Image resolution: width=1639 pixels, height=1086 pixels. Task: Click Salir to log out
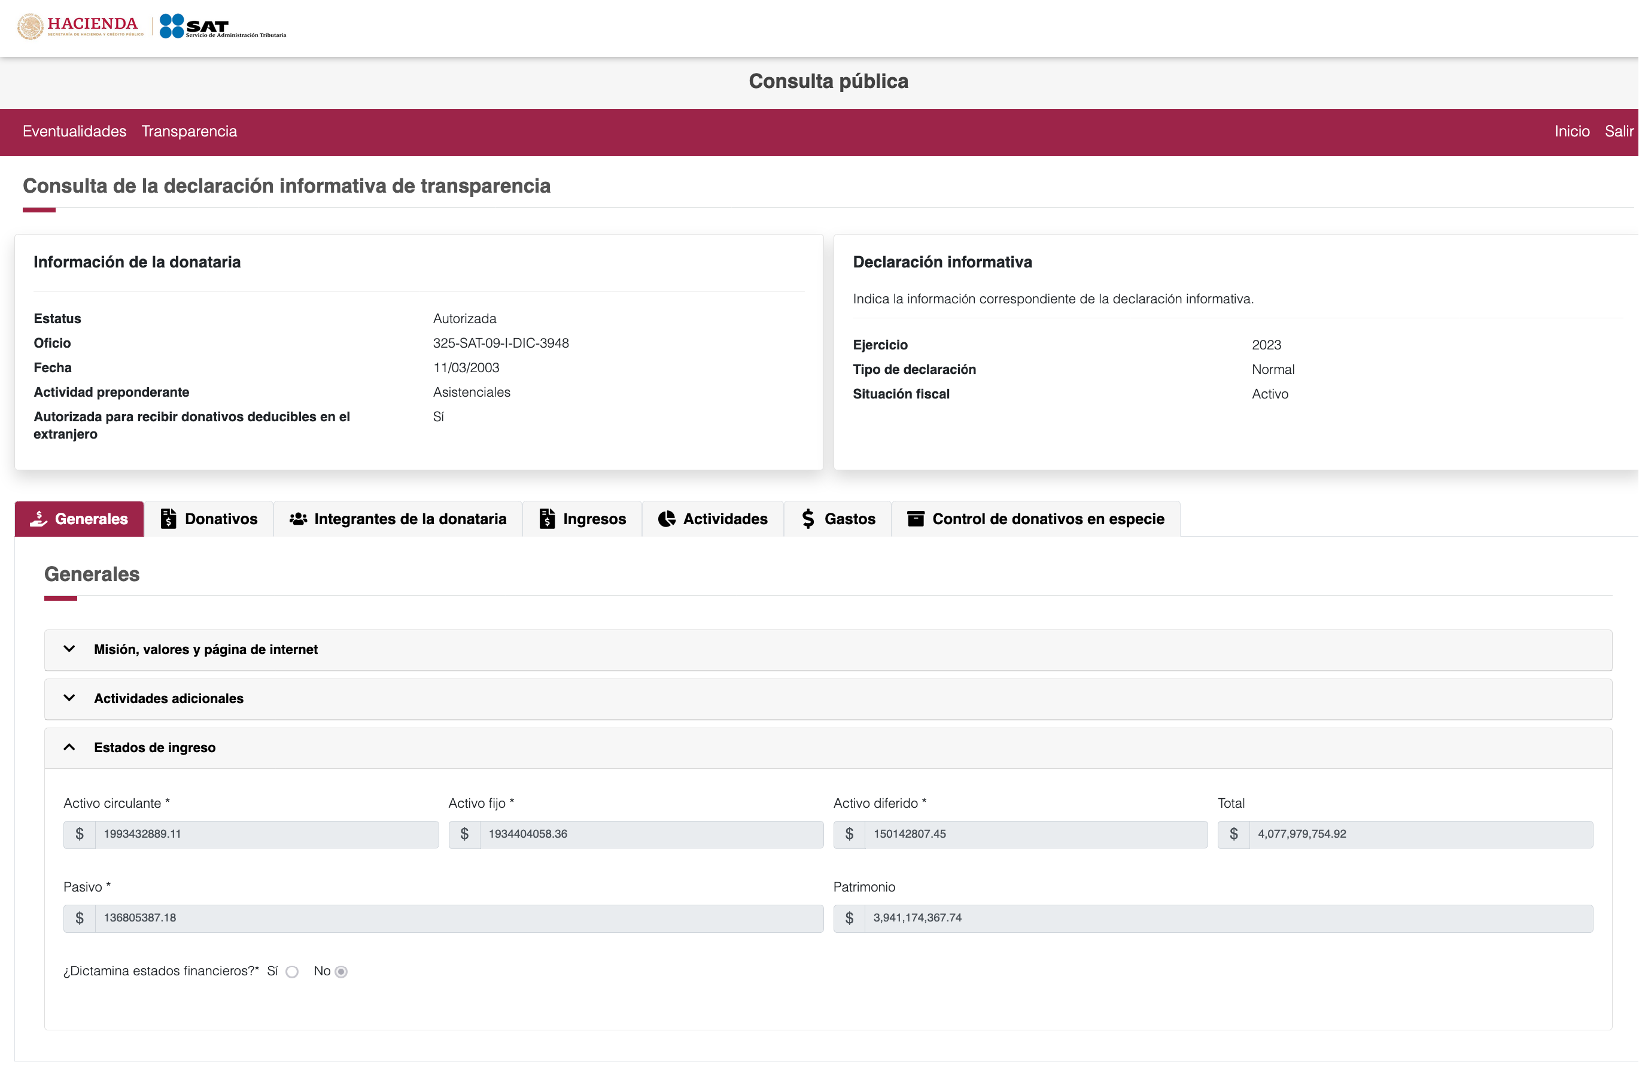click(1618, 132)
